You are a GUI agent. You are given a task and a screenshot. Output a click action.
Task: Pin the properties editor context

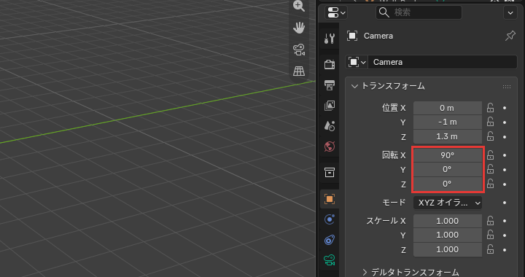pyautogui.click(x=510, y=36)
